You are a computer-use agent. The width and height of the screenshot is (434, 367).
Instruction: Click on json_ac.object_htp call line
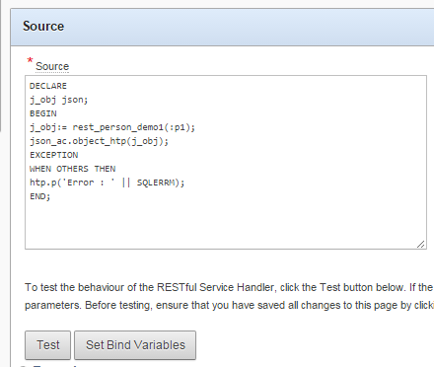click(99, 141)
